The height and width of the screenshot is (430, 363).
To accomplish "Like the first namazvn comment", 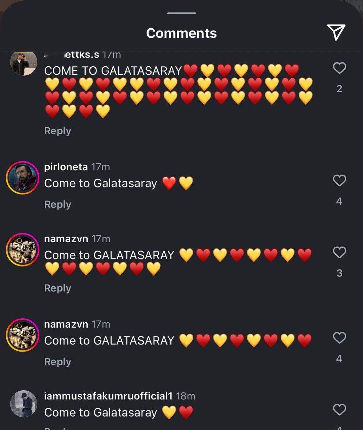I will coord(339,252).
